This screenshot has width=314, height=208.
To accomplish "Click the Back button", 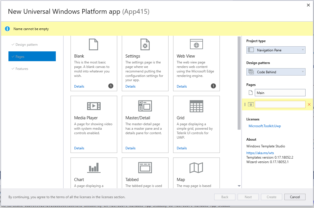I will point(225,197).
